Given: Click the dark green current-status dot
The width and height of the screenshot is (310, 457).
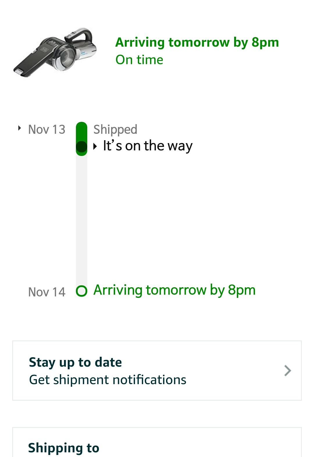Looking at the screenshot, I should click(81, 147).
